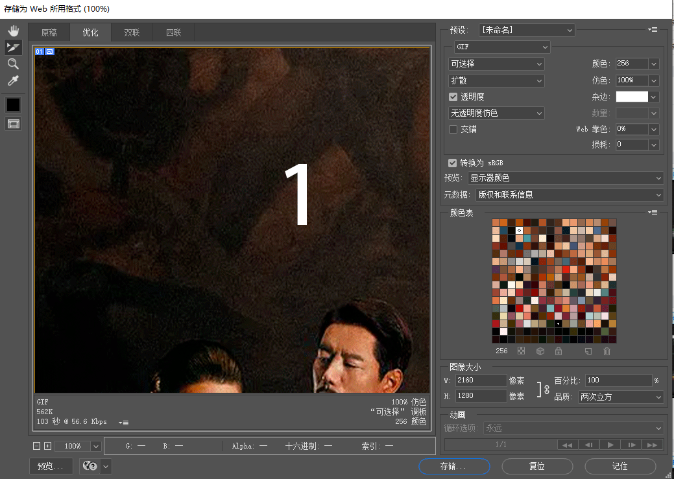674x479 pixels.
Task: Click the lock color icon under color table
Action: coord(558,351)
